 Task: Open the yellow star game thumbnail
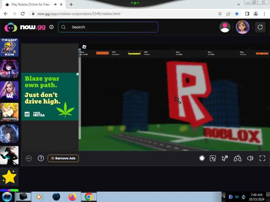click(9, 177)
